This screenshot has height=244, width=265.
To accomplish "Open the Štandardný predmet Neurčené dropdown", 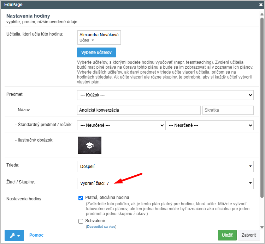I will pyautogui.click(x=121, y=125).
